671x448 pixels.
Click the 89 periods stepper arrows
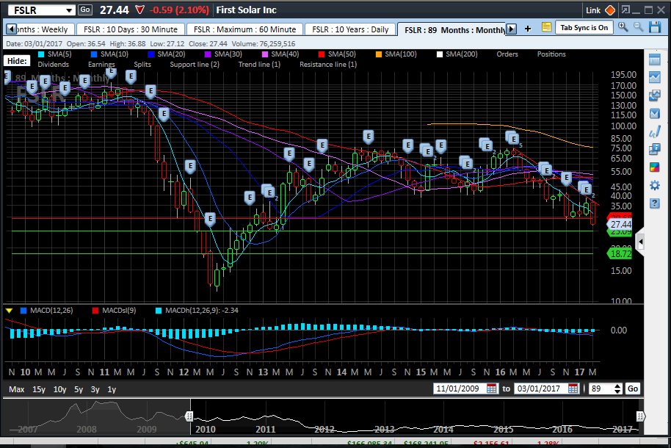click(x=617, y=389)
